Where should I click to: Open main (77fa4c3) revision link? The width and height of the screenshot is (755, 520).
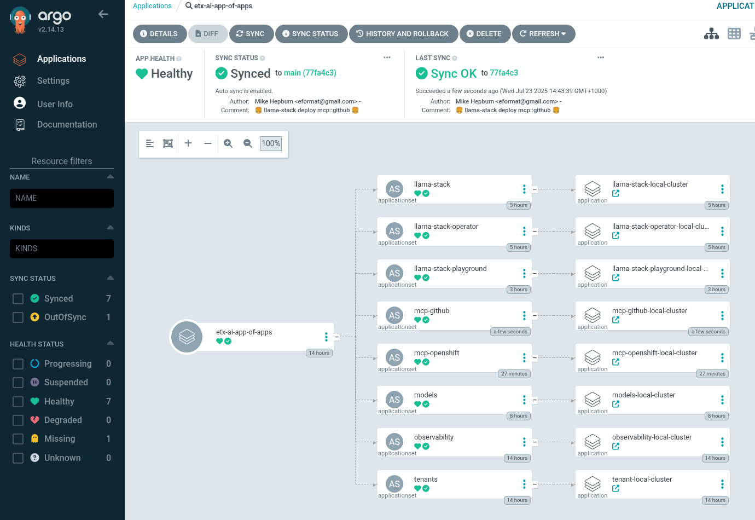310,73
